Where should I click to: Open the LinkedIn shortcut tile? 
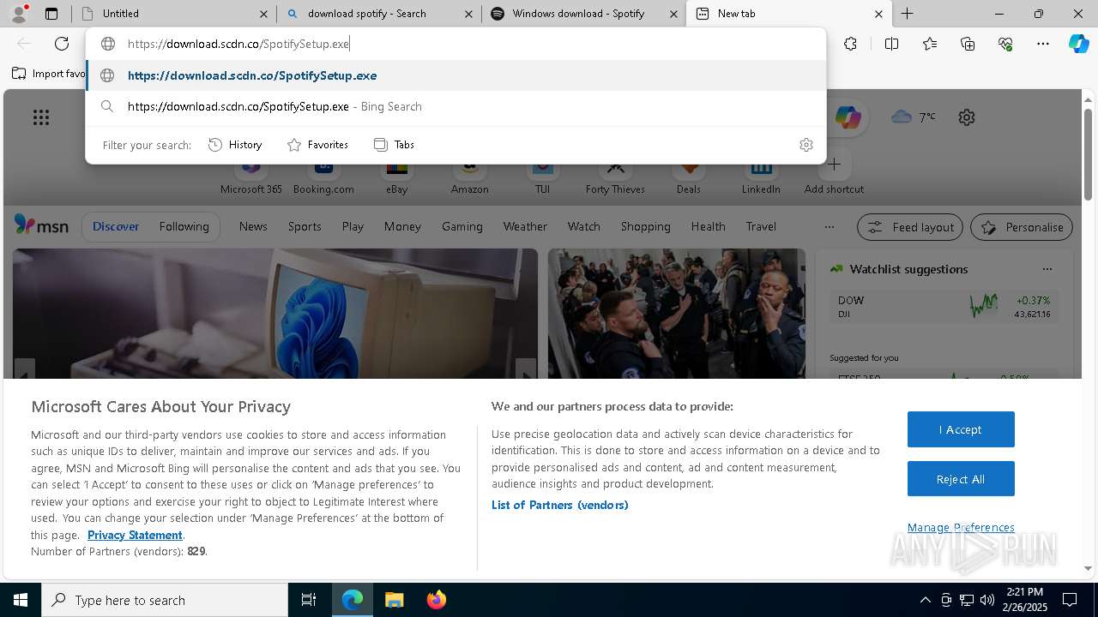tap(761, 175)
